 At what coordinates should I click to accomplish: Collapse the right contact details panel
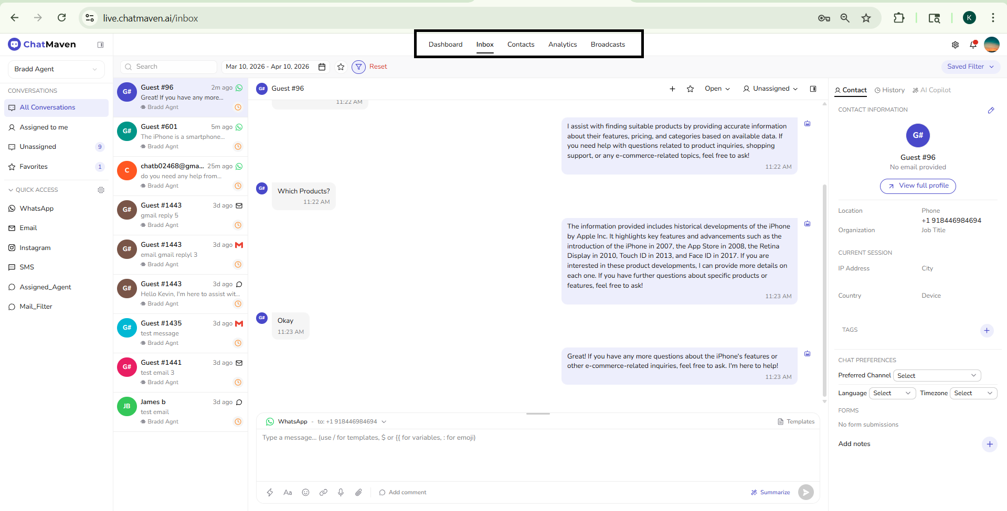[x=813, y=89]
